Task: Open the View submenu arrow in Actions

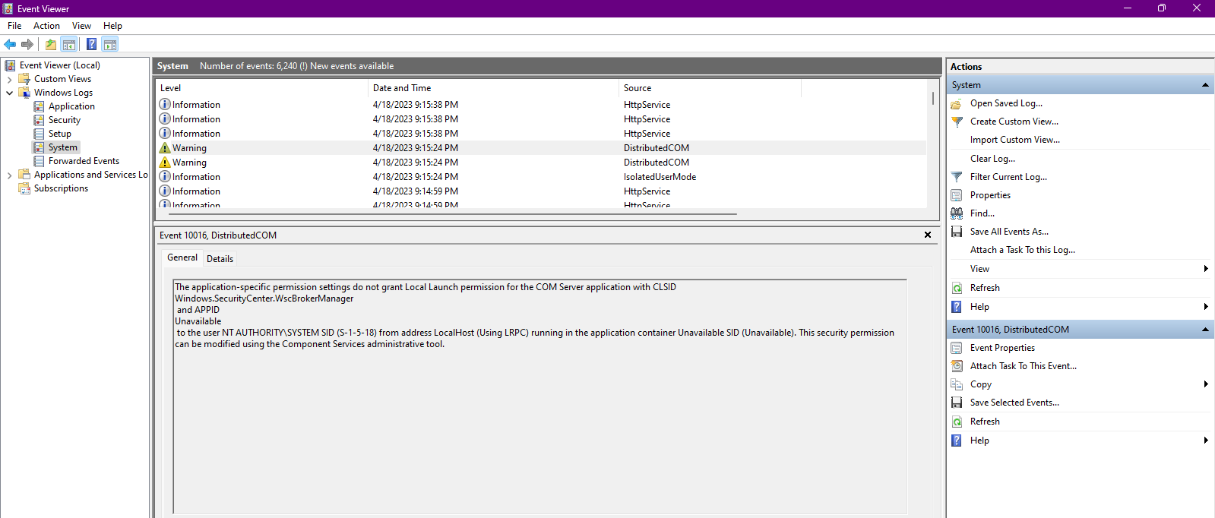Action: coord(1206,269)
